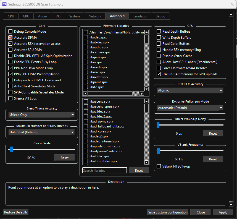Switch to the GPU tab
Image resolution: width=237 pixels, height=219 pixels.
point(26,16)
